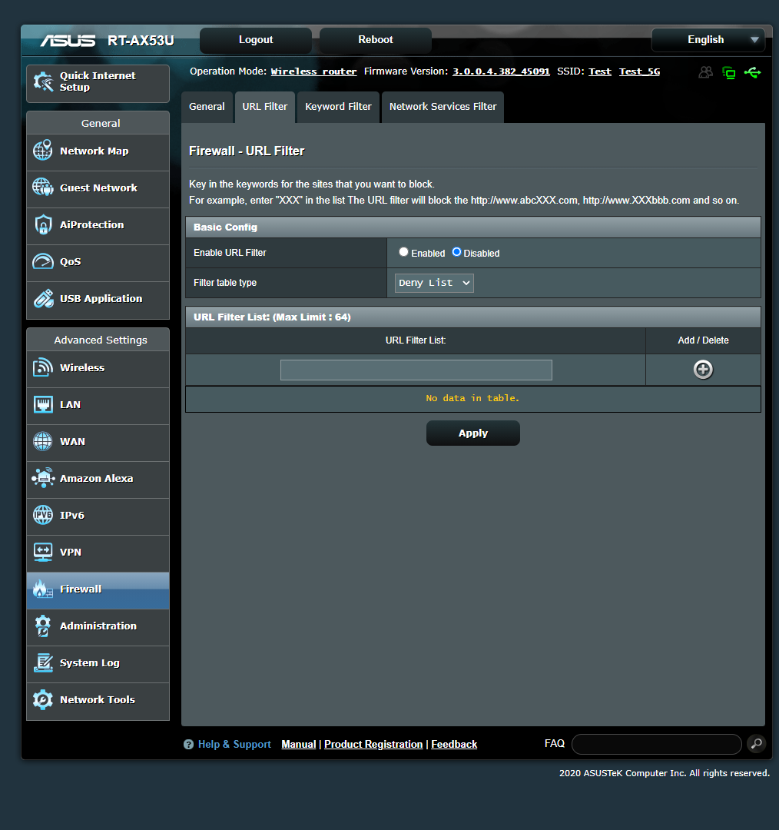Click the Quick Internet Setup wand icon
This screenshot has height=830, width=779.
[43, 81]
